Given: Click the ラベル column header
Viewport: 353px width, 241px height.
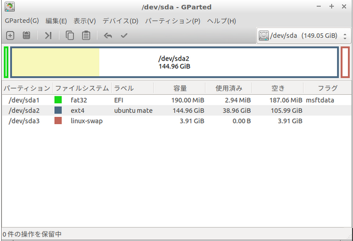Looking at the screenshot, I should (x=133, y=88).
